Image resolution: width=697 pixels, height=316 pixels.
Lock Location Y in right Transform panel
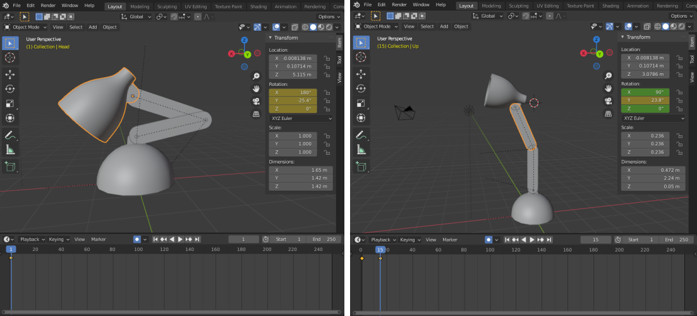(x=679, y=66)
